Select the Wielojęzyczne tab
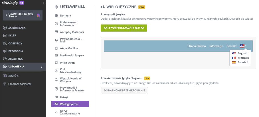 click(x=70, y=104)
